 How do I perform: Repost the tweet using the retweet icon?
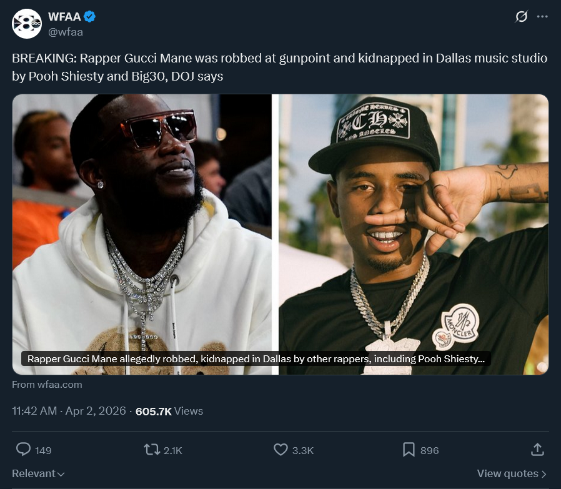pos(152,450)
